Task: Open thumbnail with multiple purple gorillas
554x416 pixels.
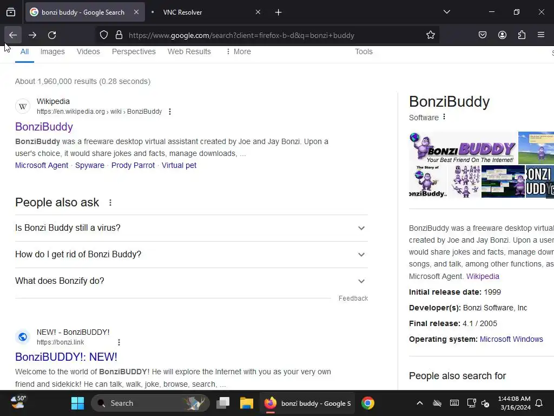Action: [x=465, y=181]
